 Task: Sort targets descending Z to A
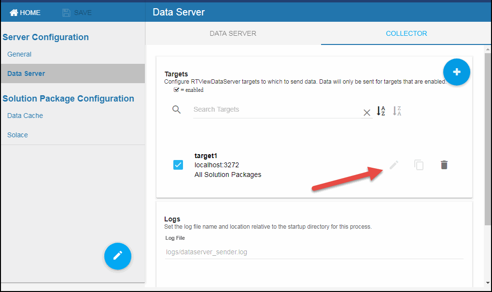tap(397, 111)
